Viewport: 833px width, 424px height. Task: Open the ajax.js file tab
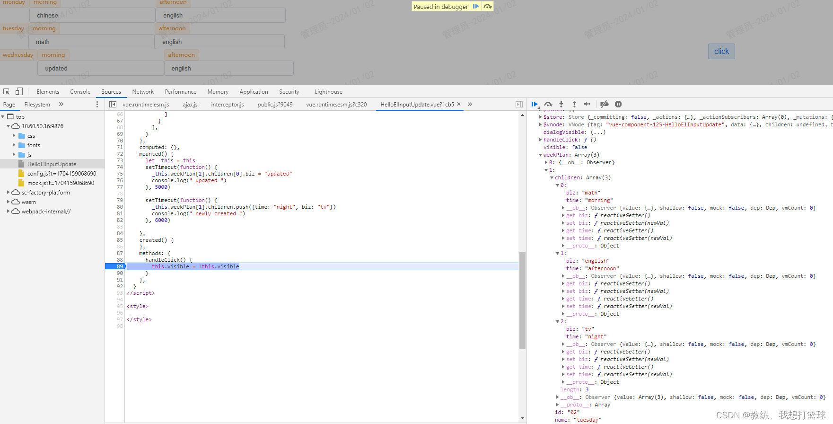[x=190, y=105]
